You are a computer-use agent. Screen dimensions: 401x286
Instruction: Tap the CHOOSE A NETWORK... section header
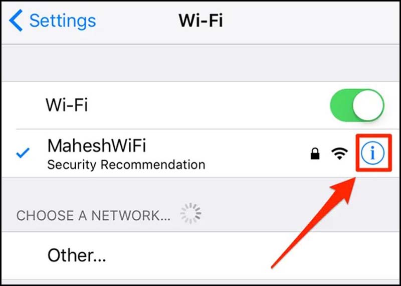coord(93,216)
